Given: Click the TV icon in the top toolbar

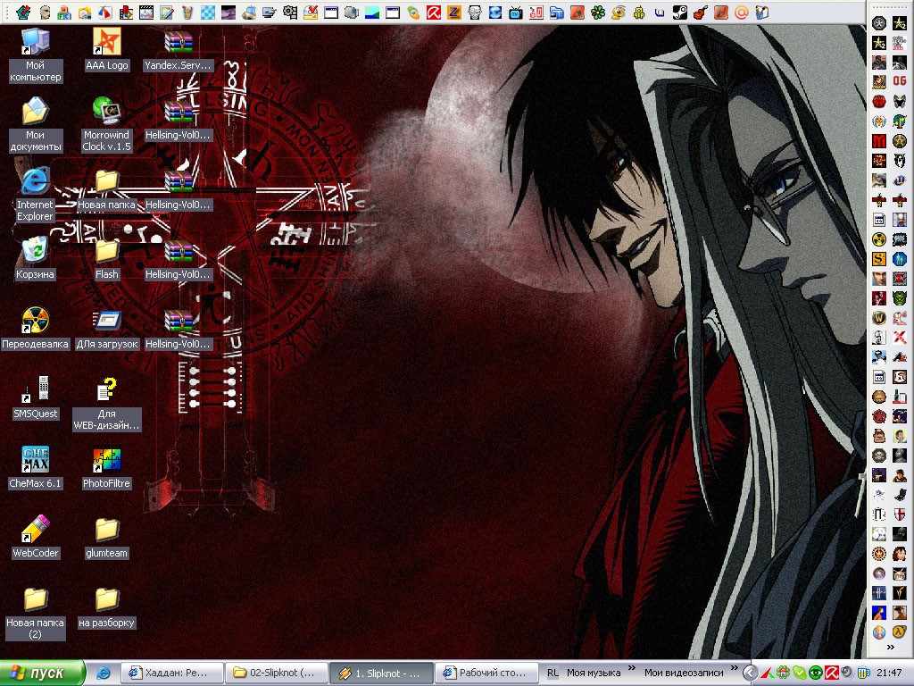Looking at the screenshot, I should point(516,13).
